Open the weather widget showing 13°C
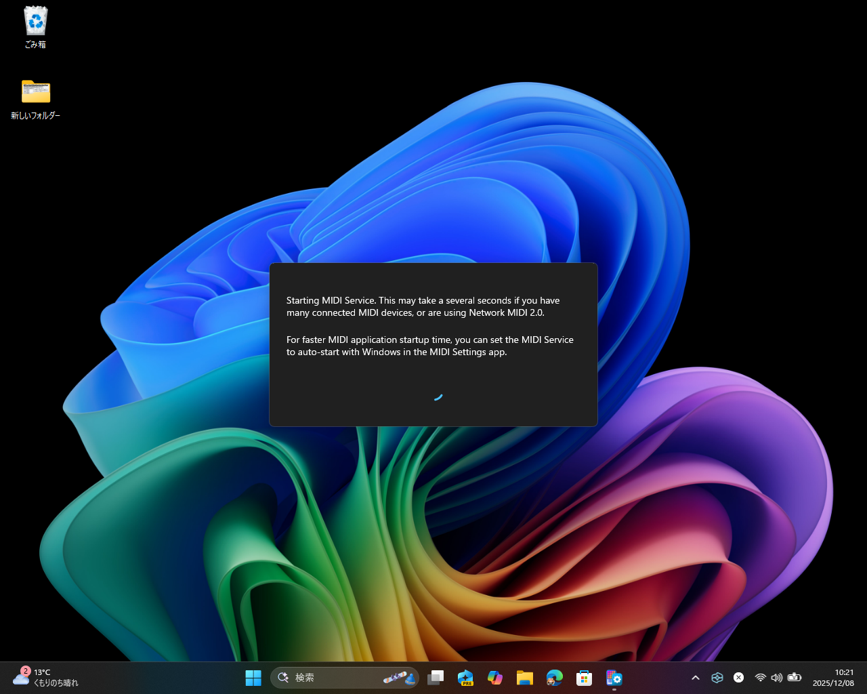 (45, 678)
